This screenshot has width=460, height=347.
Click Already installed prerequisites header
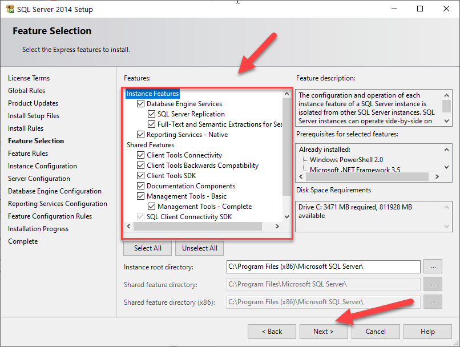tap(325, 150)
